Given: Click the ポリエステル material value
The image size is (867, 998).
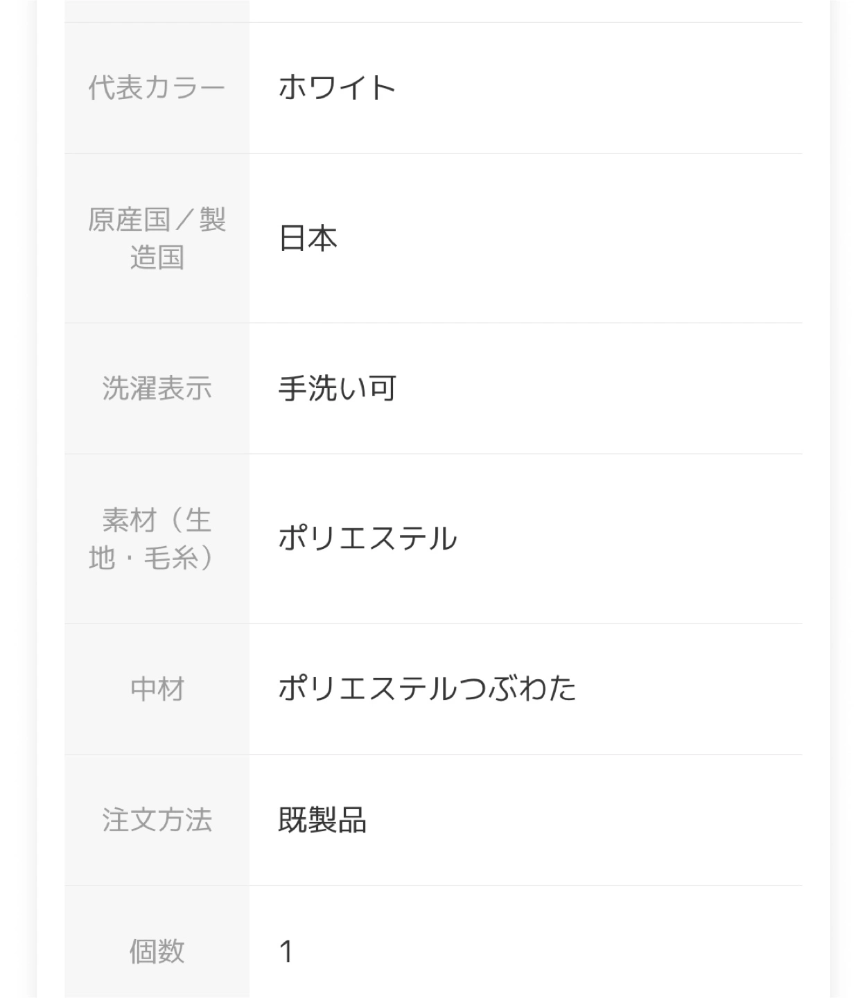Looking at the screenshot, I should 367,539.
